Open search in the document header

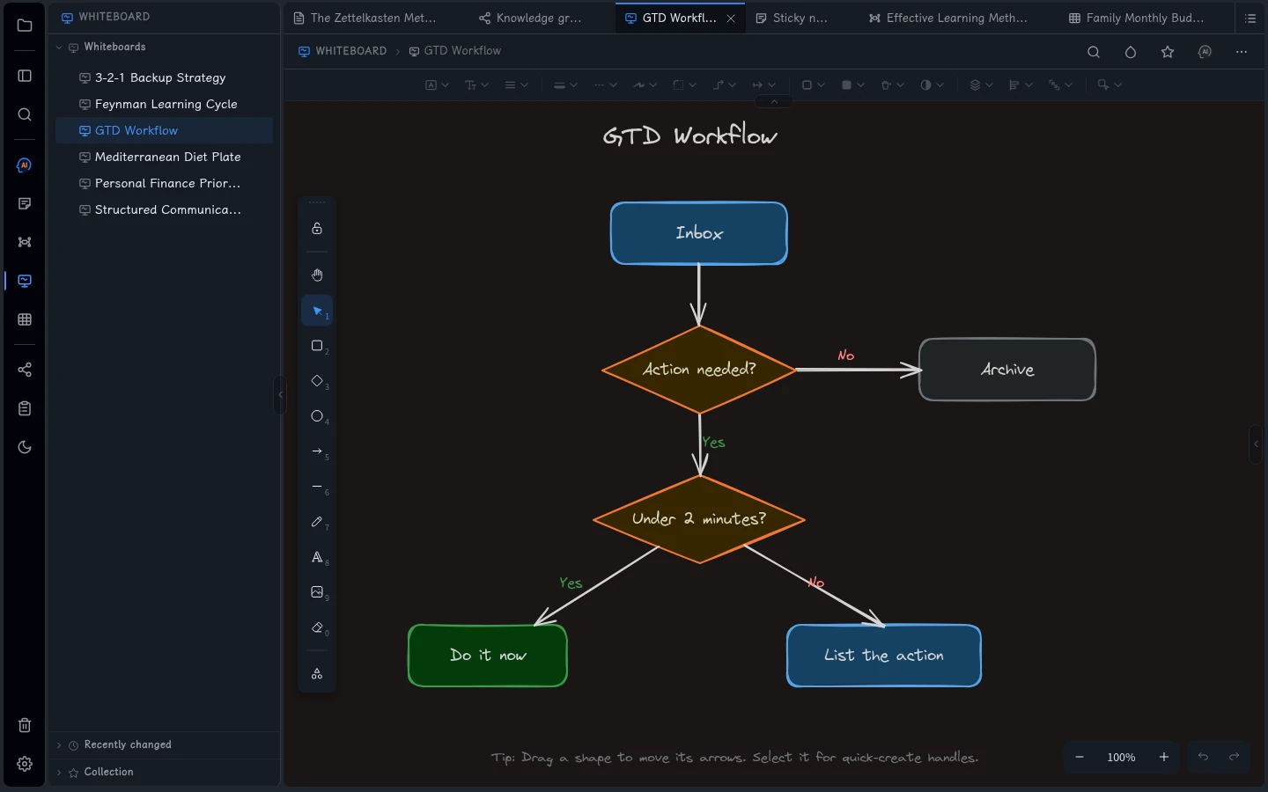(x=1094, y=52)
